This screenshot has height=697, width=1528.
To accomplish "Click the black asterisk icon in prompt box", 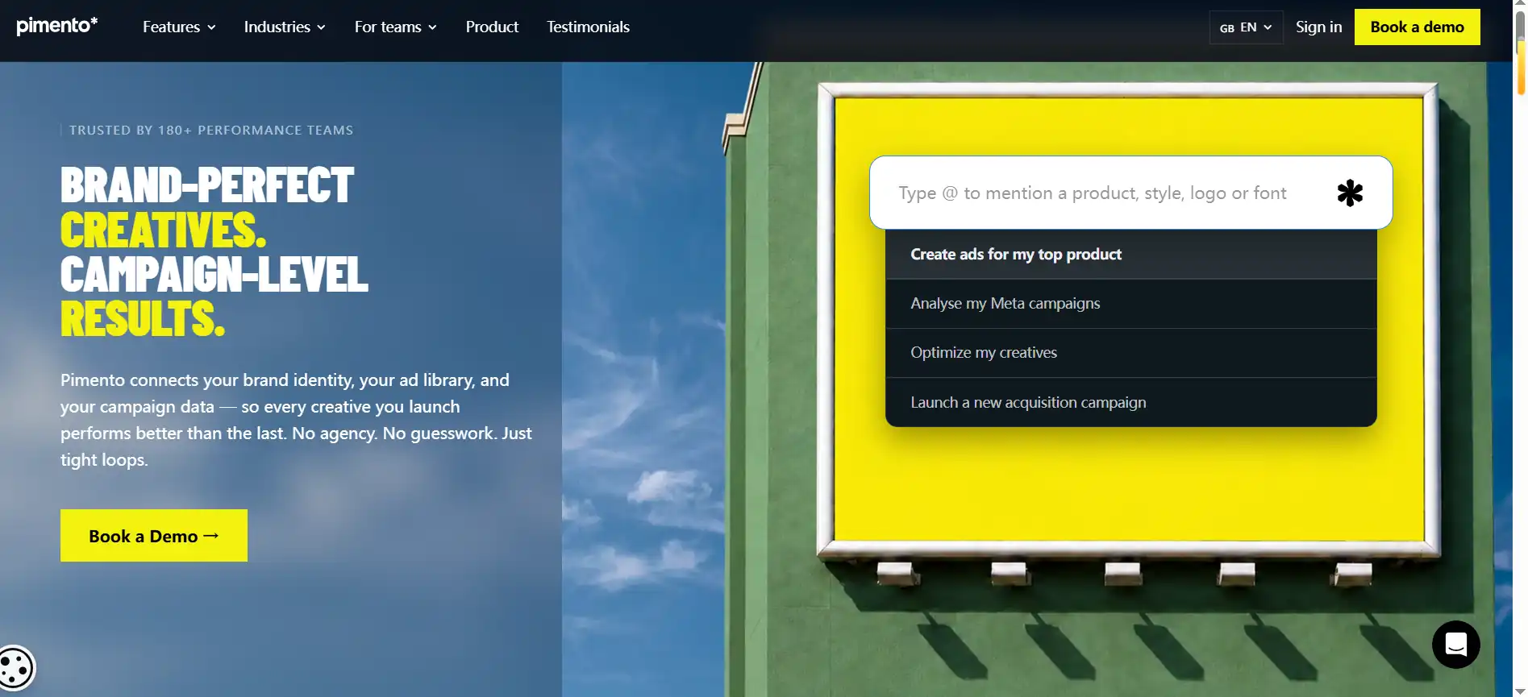I will [1349, 193].
